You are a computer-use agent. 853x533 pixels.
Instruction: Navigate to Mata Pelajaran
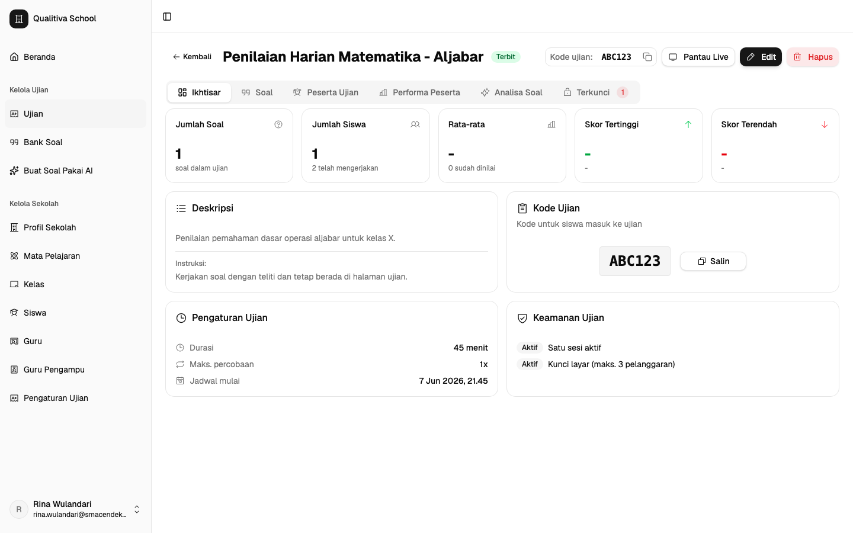tap(75, 256)
